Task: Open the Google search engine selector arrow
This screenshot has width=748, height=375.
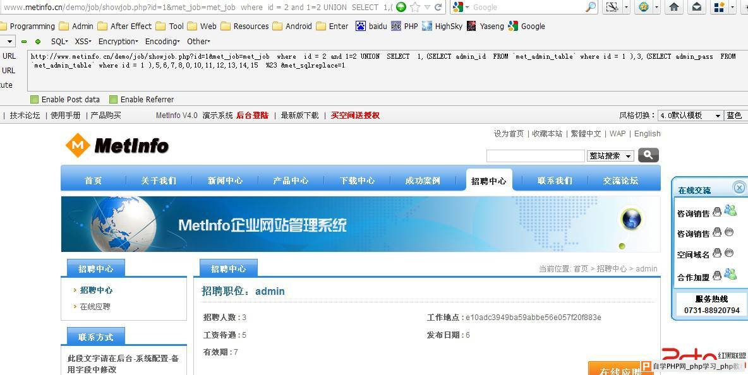Action: tap(467, 7)
